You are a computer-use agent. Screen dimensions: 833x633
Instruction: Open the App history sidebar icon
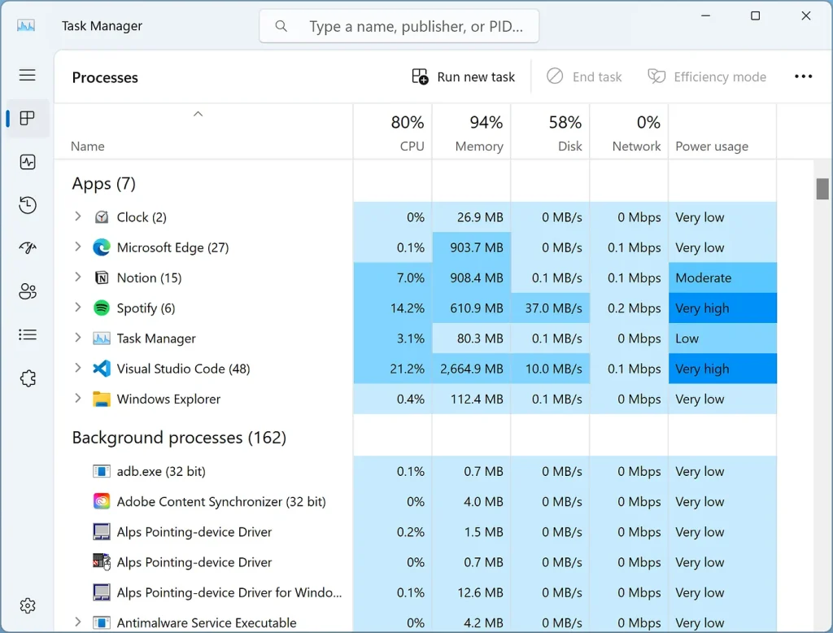tap(27, 204)
